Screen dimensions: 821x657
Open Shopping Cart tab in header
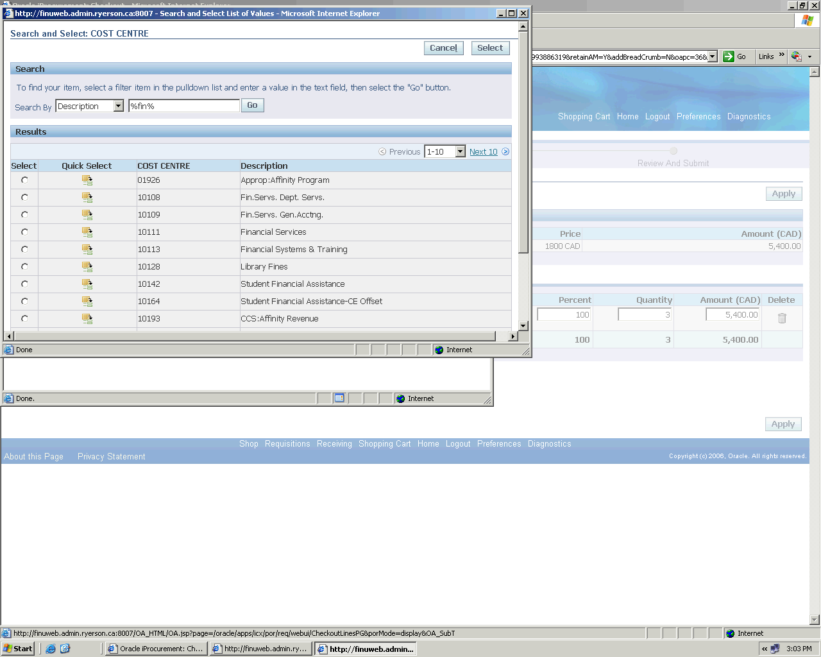[x=584, y=117]
